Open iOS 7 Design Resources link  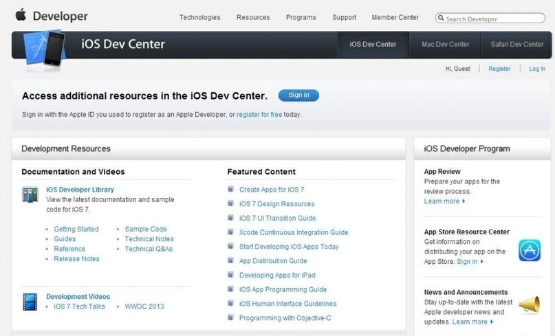[x=276, y=204]
